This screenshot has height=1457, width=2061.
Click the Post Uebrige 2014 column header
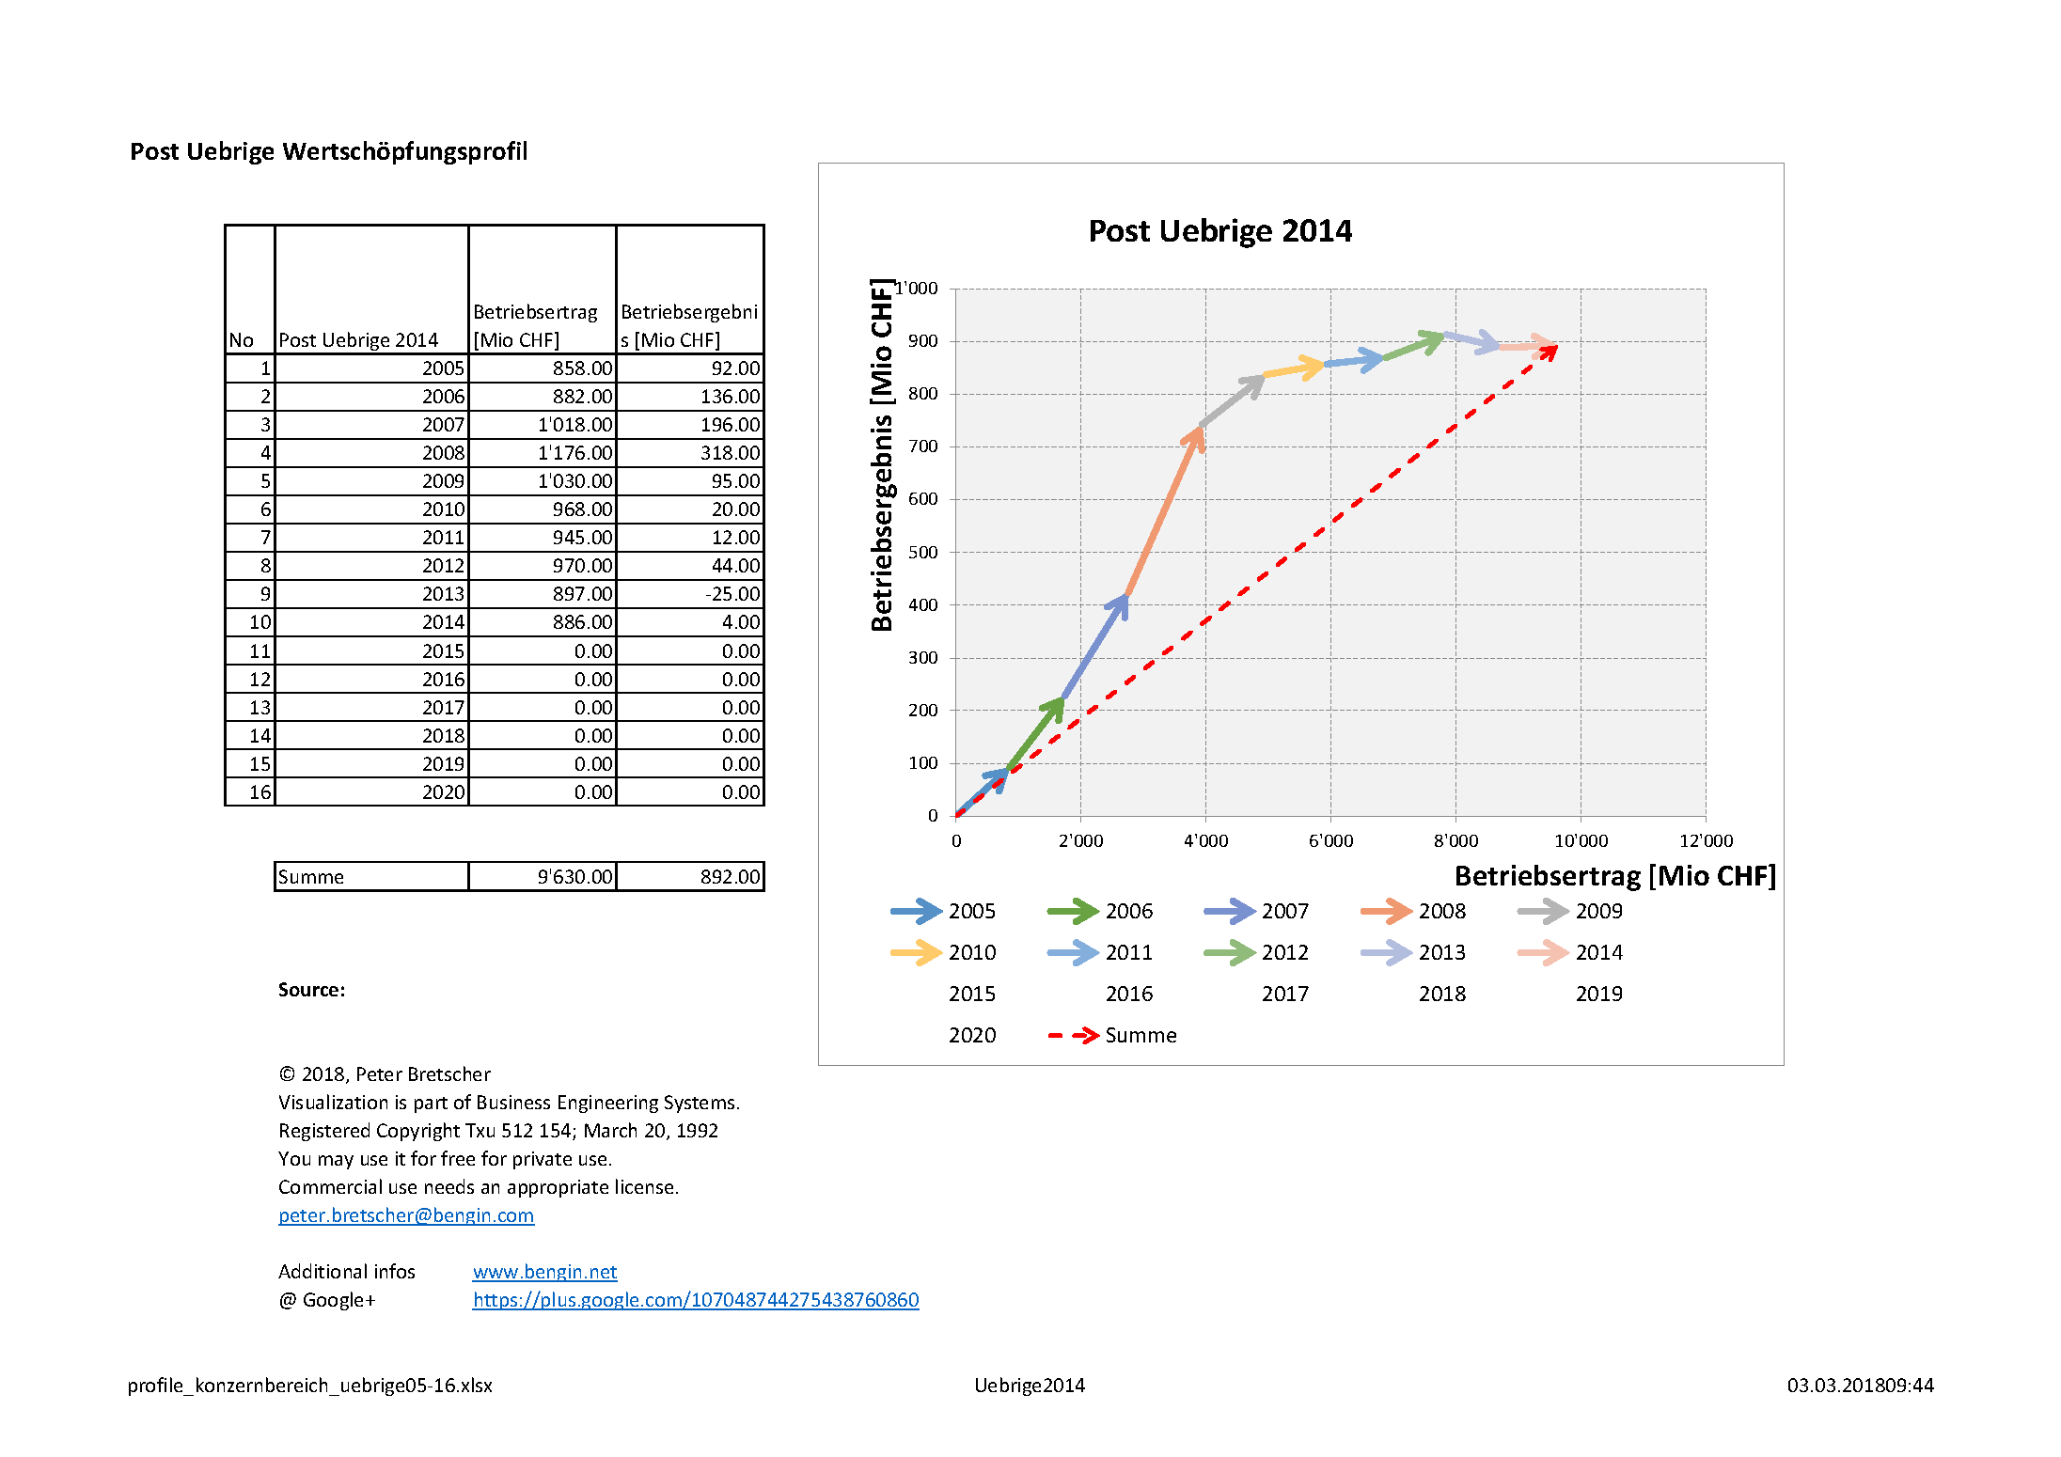[x=371, y=290]
